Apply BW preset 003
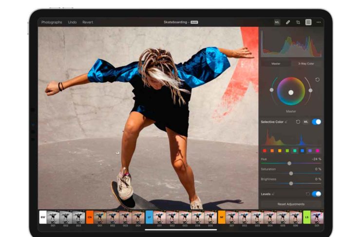361x237 pixels. (x=78, y=217)
